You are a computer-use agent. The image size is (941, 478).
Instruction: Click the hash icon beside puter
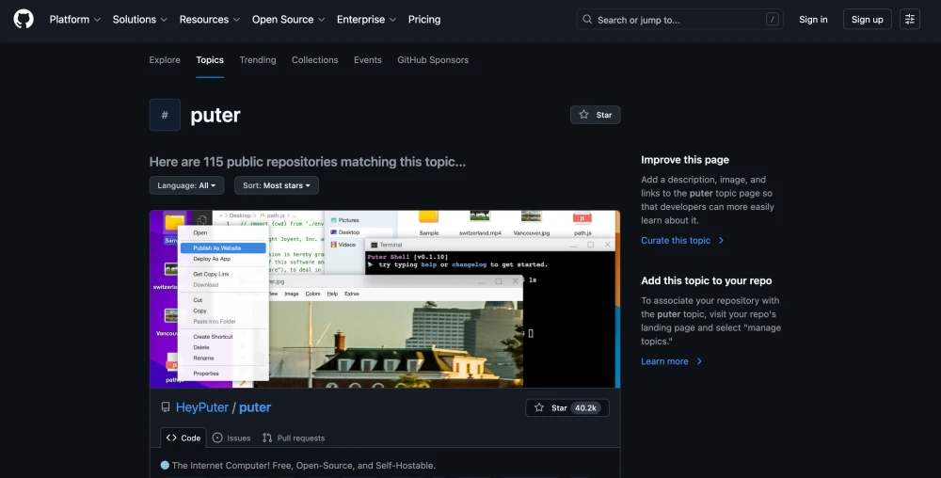pos(165,115)
